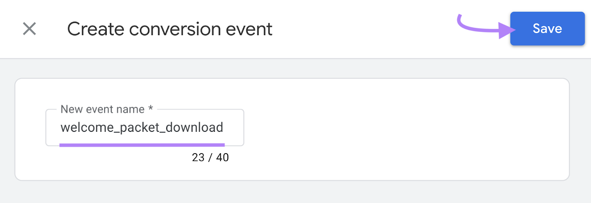Focus the New event name field
The image size is (591, 203).
[x=144, y=128]
